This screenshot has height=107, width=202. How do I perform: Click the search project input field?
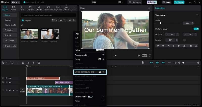tap(48, 15)
